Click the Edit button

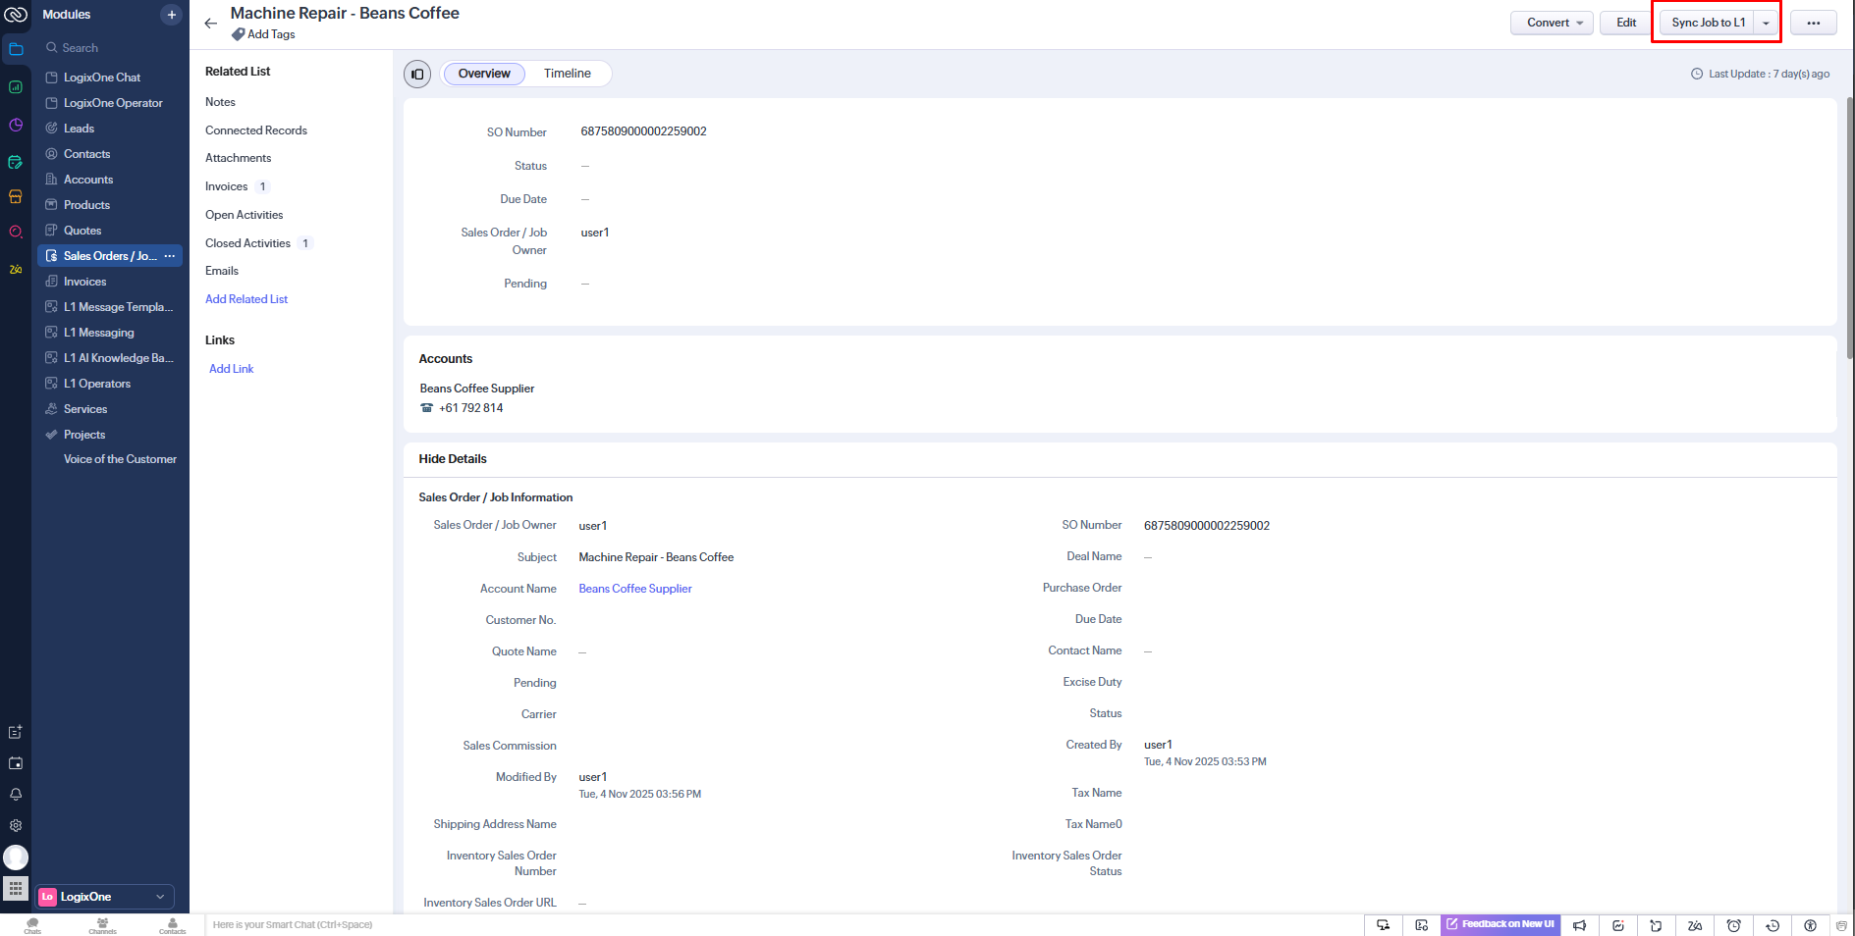click(x=1626, y=23)
